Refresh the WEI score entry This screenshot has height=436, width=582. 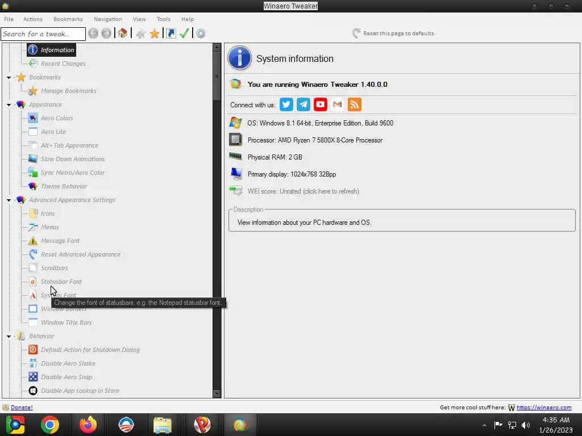pos(304,191)
